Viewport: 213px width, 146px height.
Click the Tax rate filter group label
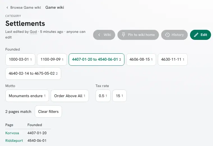(102, 86)
